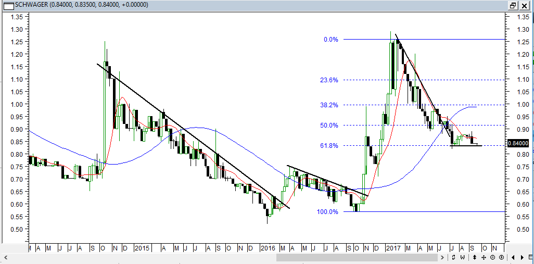Select the solid blue 100.0% Fibonacci line
Image resolution: width=534 pixels, height=264 pixels.
click(x=424, y=211)
